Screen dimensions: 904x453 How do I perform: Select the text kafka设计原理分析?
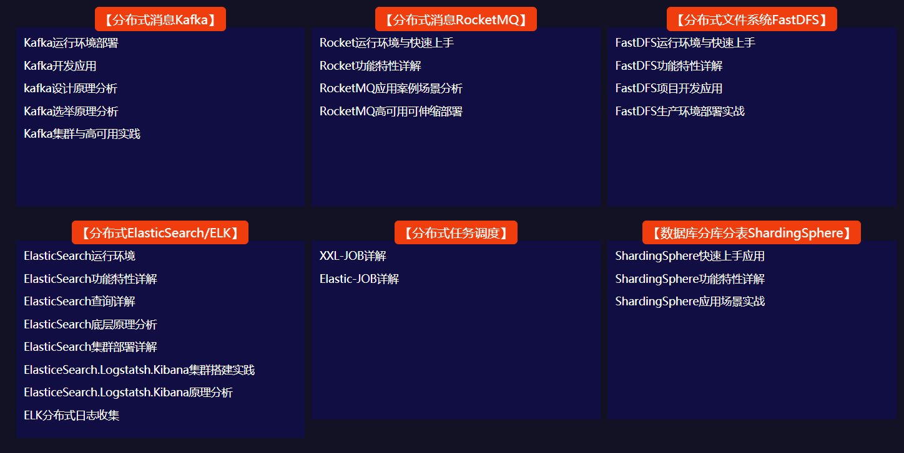pos(71,88)
